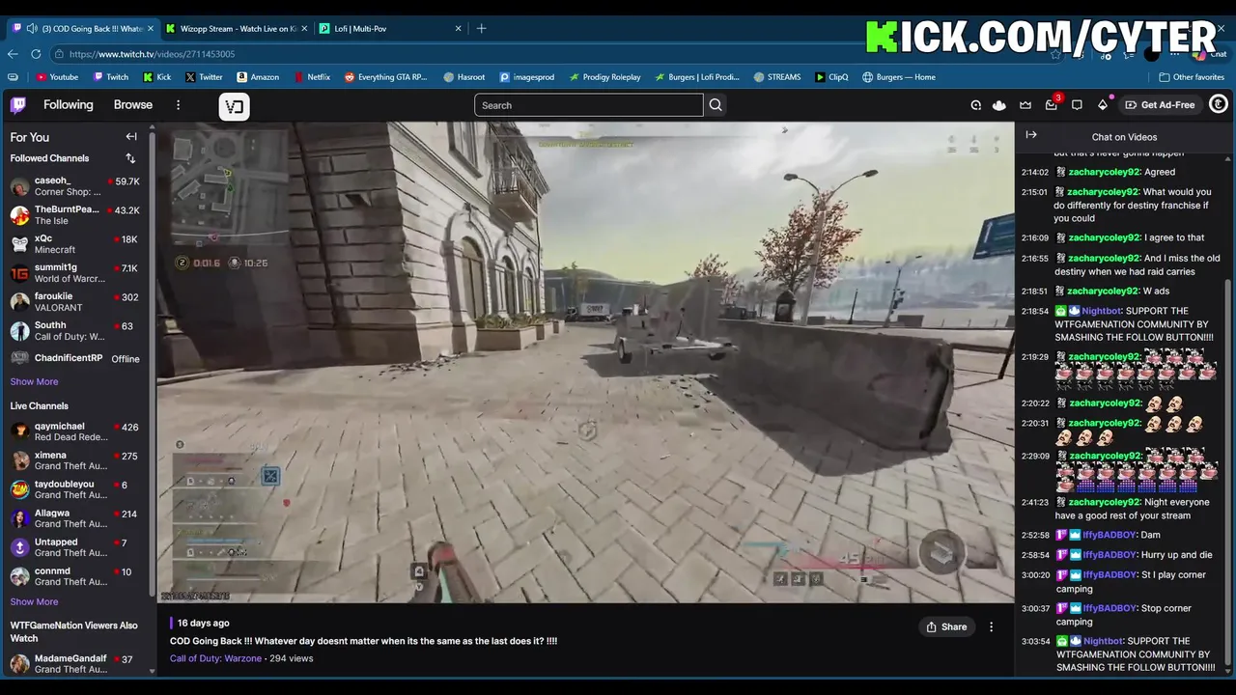Open TheBurntPeanut channel in sidebar

click(x=75, y=215)
